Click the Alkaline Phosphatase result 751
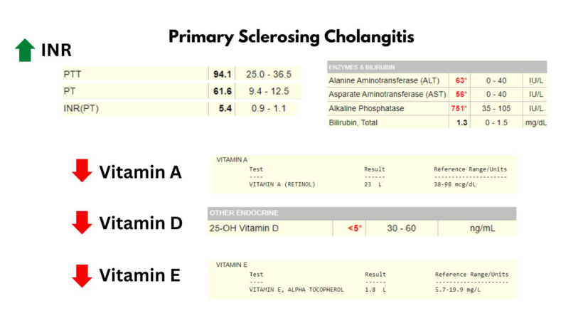This screenshot has height=328, width=583. click(x=459, y=108)
